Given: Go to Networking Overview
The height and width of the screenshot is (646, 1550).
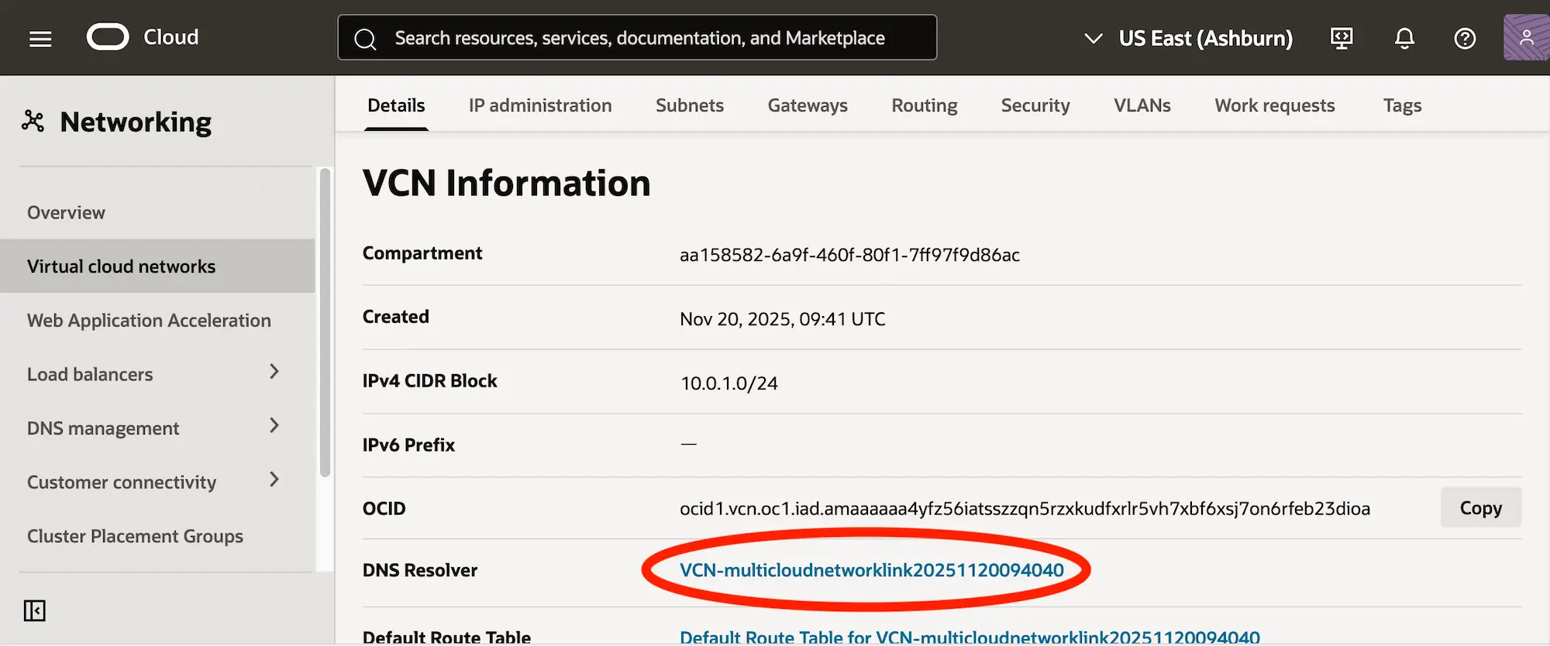Looking at the screenshot, I should click(x=66, y=212).
